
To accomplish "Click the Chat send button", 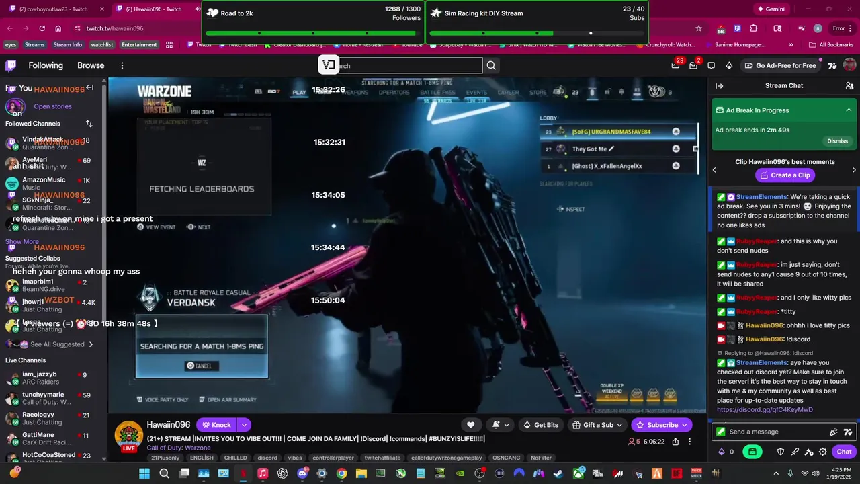I will pyautogui.click(x=844, y=452).
